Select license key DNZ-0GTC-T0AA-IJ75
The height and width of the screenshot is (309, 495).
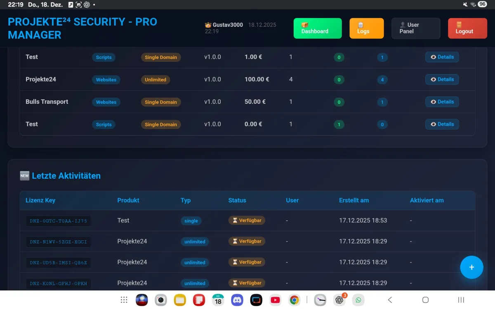tap(58, 221)
